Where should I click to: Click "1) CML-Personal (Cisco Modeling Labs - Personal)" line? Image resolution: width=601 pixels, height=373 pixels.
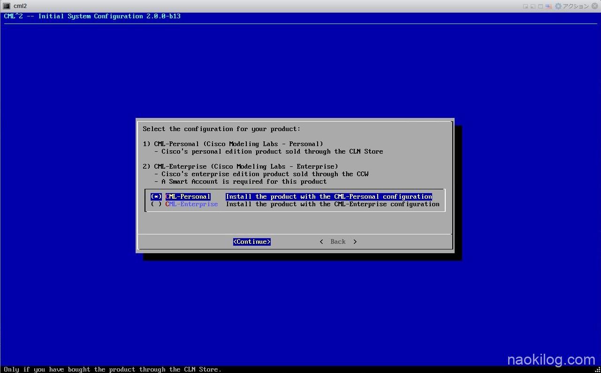[x=233, y=144]
